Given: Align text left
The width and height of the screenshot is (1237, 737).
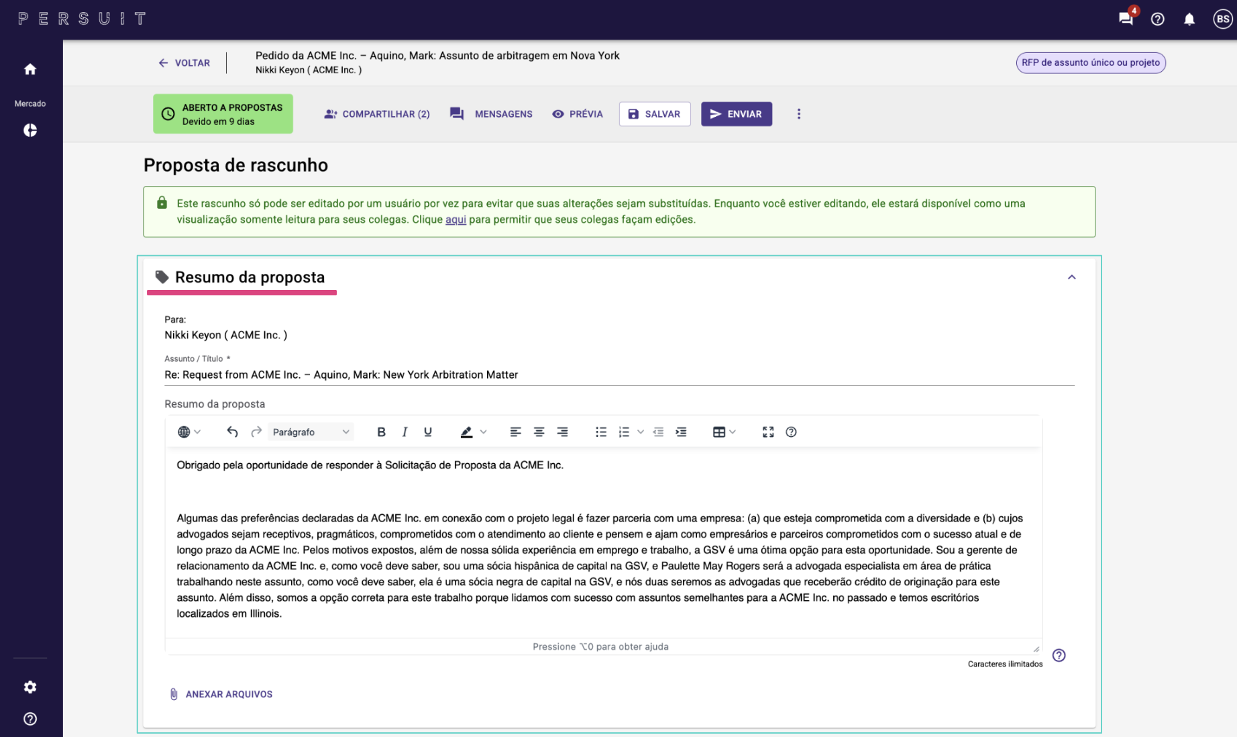Looking at the screenshot, I should coord(515,432).
